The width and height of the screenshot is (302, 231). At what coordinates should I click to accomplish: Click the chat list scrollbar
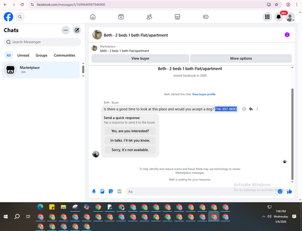click(x=83, y=70)
